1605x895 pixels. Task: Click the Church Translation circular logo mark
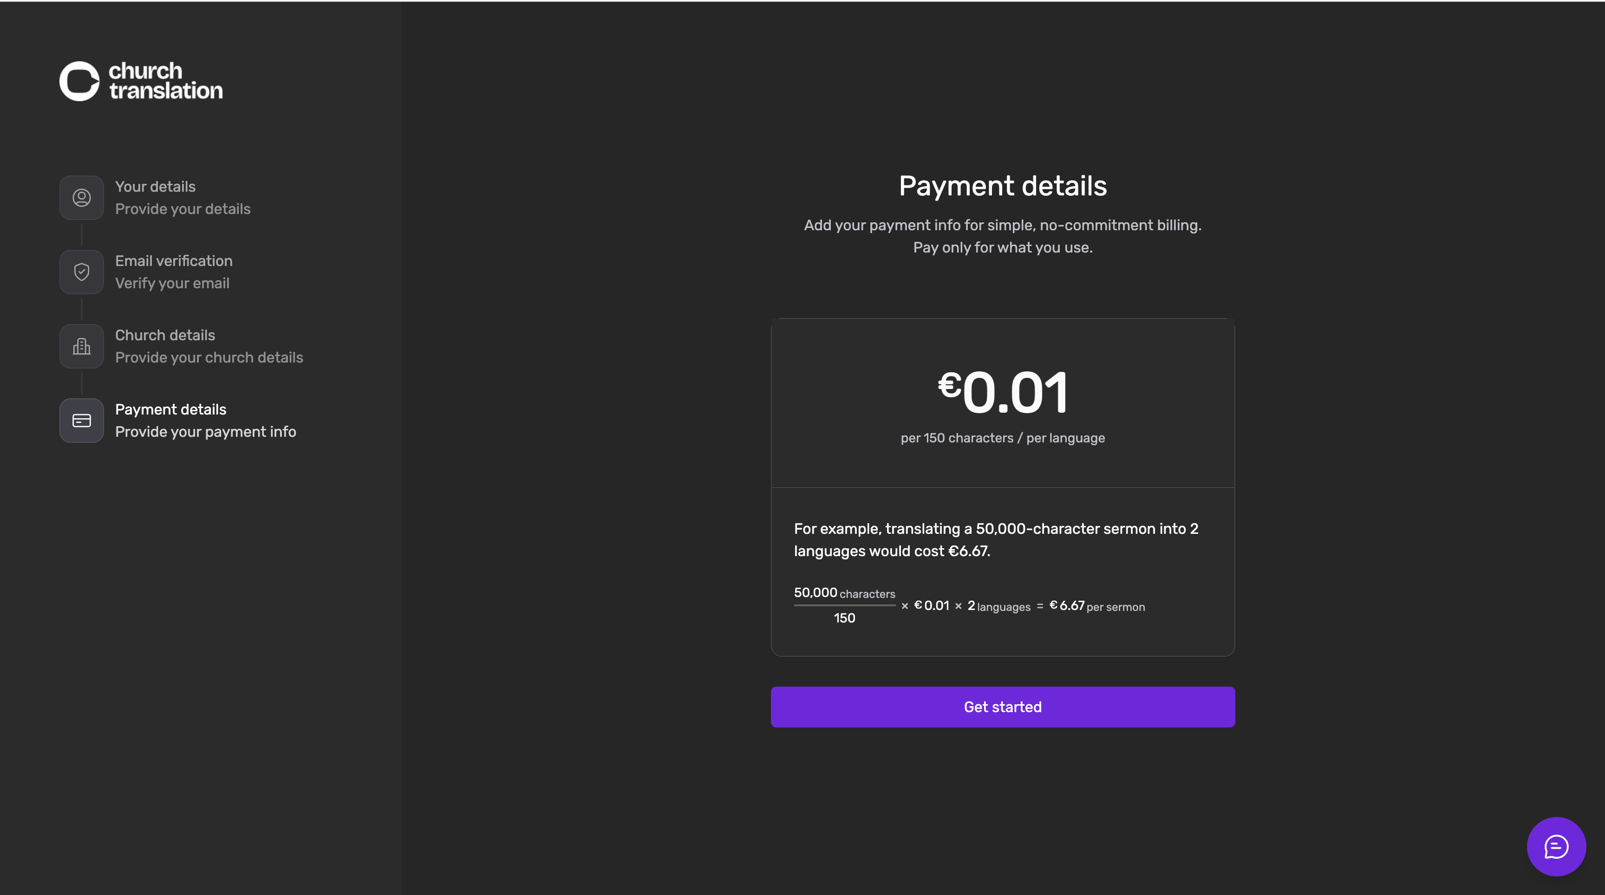pyautogui.click(x=79, y=81)
